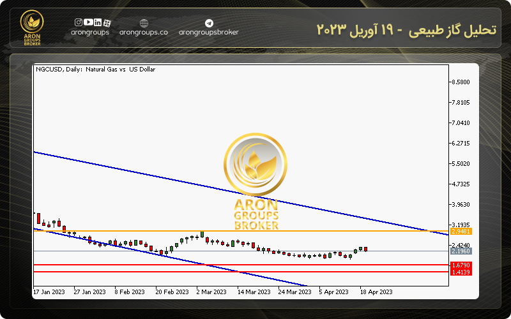The width and height of the screenshot is (511, 319).
Task: Click the 14 Mar 2023 date label
Action: (x=254, y=292)
